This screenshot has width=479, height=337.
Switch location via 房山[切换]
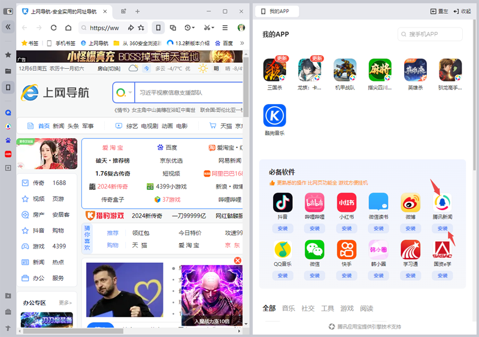[x=109, y=68]
